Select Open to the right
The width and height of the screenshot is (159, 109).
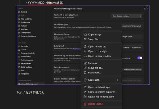tap(101, 51)
